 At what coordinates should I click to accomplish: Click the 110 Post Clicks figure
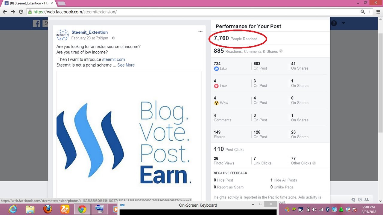click(x=229, y=149)
